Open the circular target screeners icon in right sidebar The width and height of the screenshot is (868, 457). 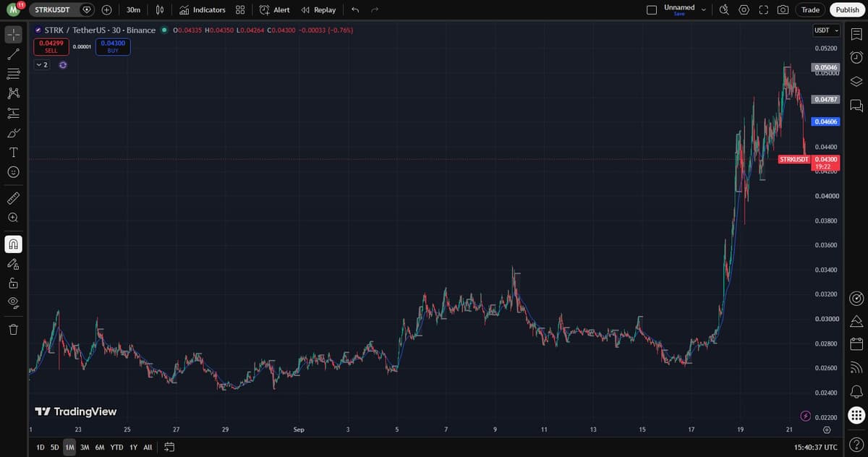[856, 298]
